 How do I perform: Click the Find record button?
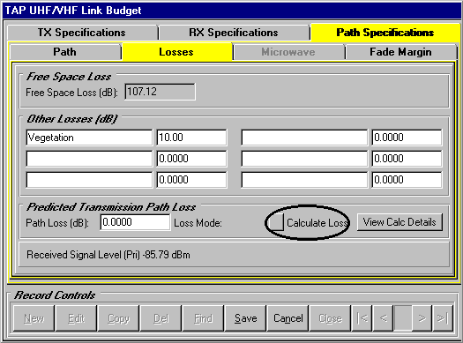coord(203,318)
